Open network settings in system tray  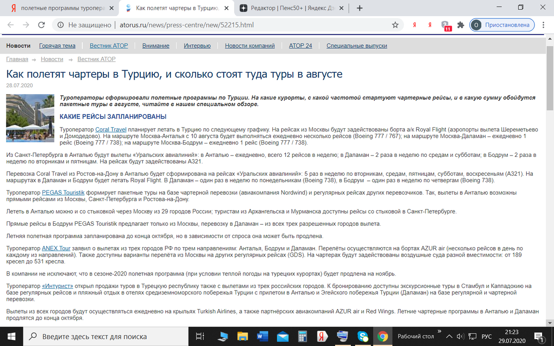click(x=472, y=336)
